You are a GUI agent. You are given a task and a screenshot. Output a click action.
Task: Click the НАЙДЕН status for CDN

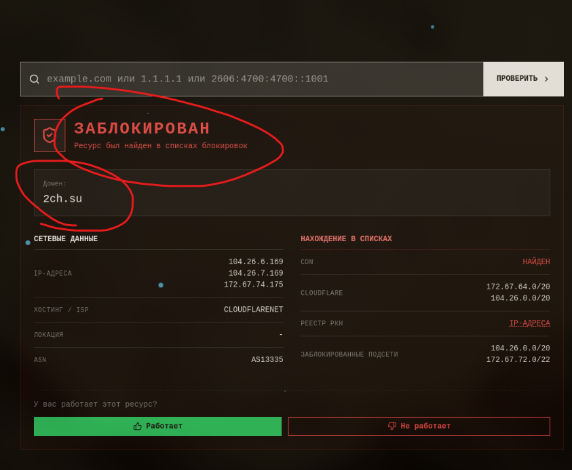pos(536,261)
